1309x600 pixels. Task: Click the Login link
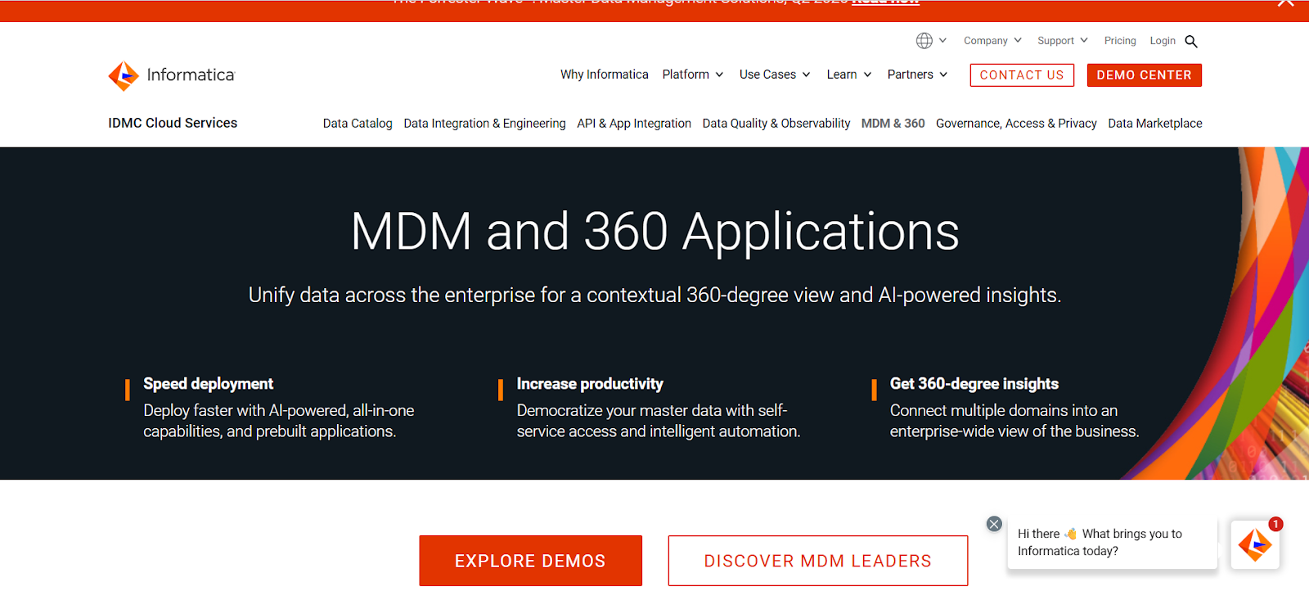coord(1163,40)
